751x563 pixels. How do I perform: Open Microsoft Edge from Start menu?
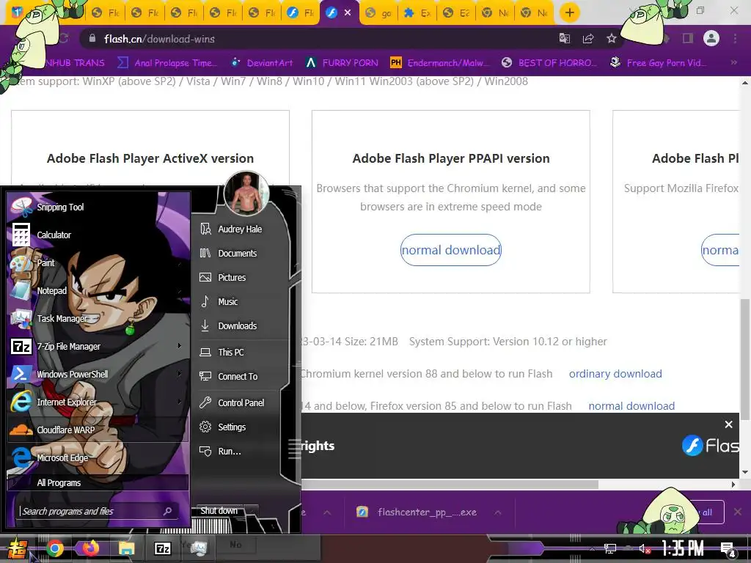point(98,457)
